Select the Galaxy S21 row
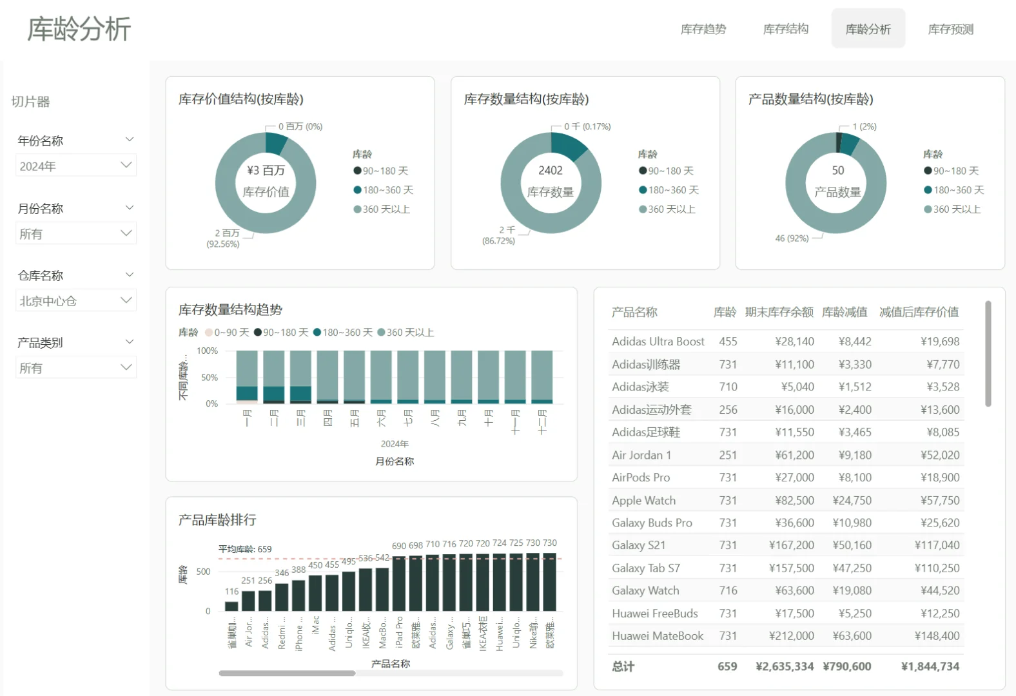The image size is (1016, 696). (x=785, y=545)
